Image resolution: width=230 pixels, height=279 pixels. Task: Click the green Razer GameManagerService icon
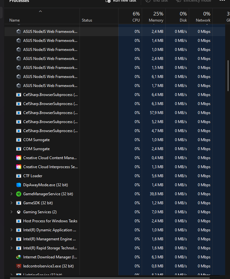19,194
